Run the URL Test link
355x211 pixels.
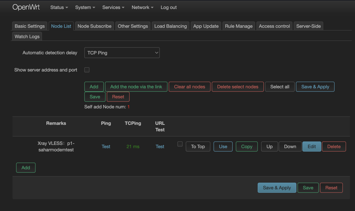(160, 146)
